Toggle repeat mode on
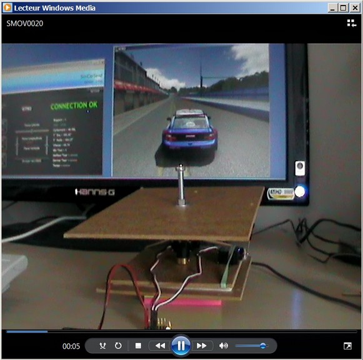 tap(118, 346)
